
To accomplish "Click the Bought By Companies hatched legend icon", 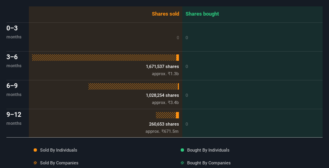I will [182, 163].
